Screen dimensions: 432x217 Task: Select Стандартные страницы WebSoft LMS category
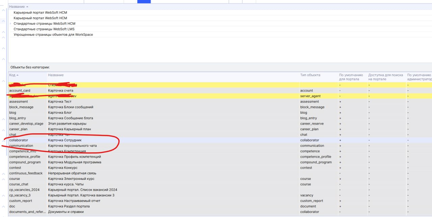(44, 29)
